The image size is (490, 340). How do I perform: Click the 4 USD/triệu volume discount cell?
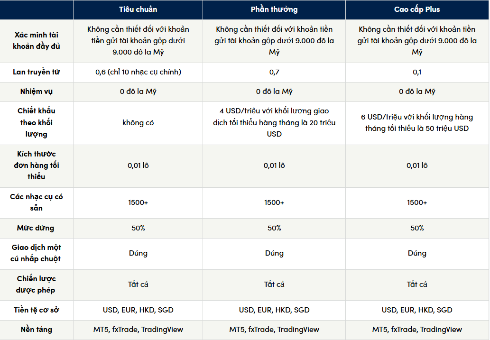pos(274,122)
